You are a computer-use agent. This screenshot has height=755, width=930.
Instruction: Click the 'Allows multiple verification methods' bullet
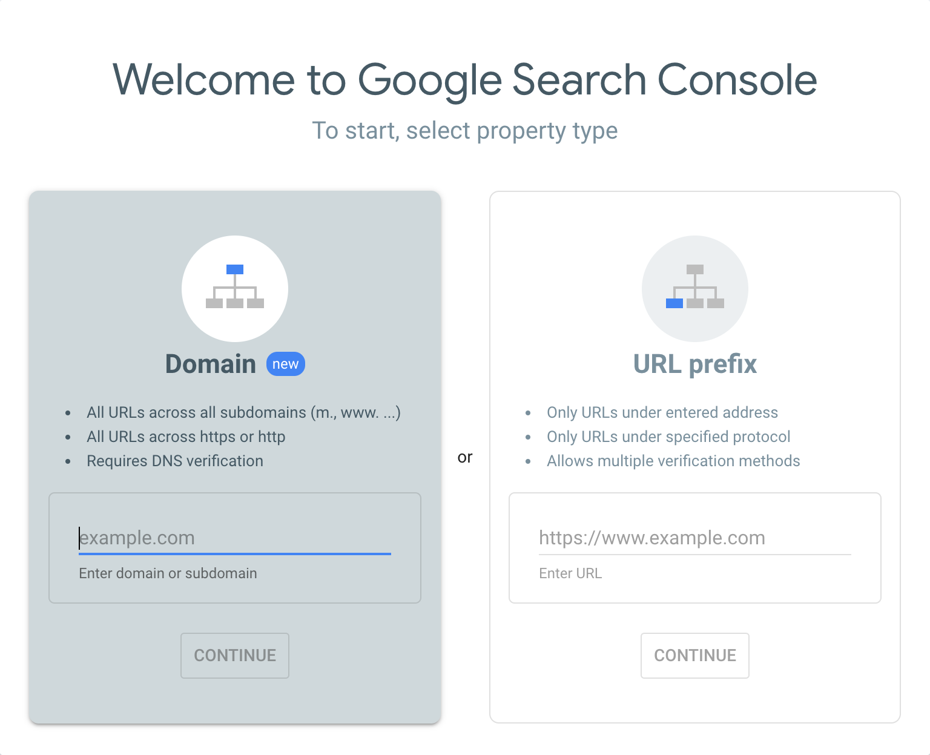(x=673, y=461)
